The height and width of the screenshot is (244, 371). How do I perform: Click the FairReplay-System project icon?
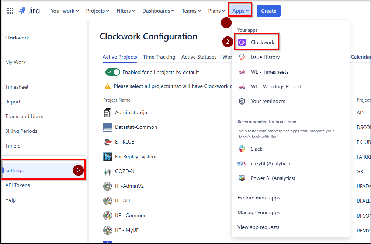coord(108,157)
